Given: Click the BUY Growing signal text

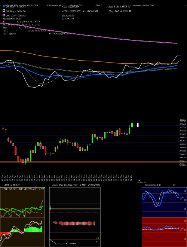Looking at the screenshot, I should click(59, 34).
